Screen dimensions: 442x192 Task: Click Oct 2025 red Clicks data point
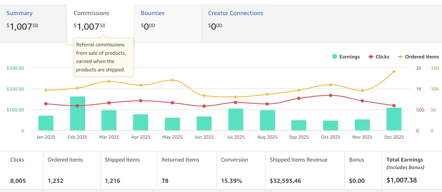(331, 96)
